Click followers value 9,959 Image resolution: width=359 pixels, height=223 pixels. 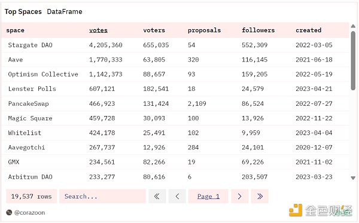(x=251, y=133)
